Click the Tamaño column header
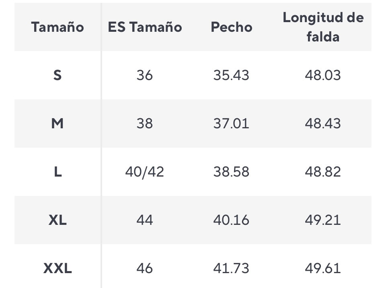This screenshot has width=386, height=288. click(x=57, y=27)
